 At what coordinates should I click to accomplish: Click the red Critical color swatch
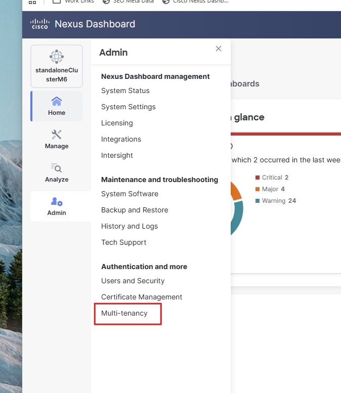point(257,178)
